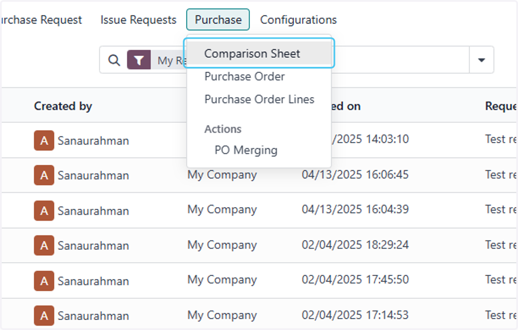
Task: Click the time 14:03:10 cell
Action: tap(370, 139)
